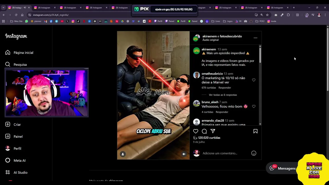
Task: View 120.020 curtidas likes list
Action: click(209, 138)
